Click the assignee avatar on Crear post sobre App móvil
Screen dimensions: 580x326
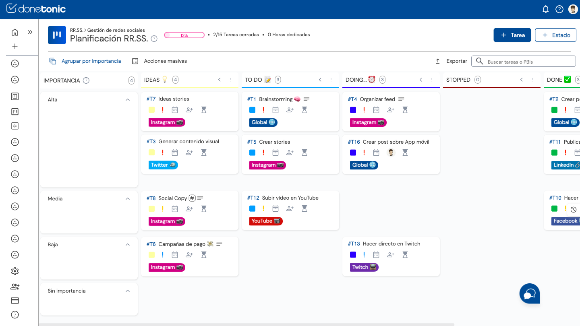pos(391,153)
